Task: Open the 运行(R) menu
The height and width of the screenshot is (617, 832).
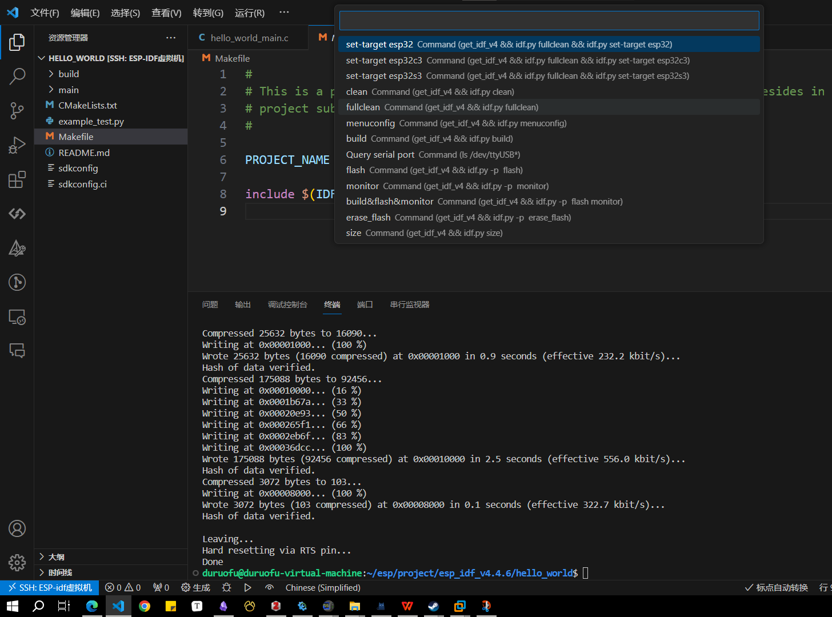Action: [250, 13]
